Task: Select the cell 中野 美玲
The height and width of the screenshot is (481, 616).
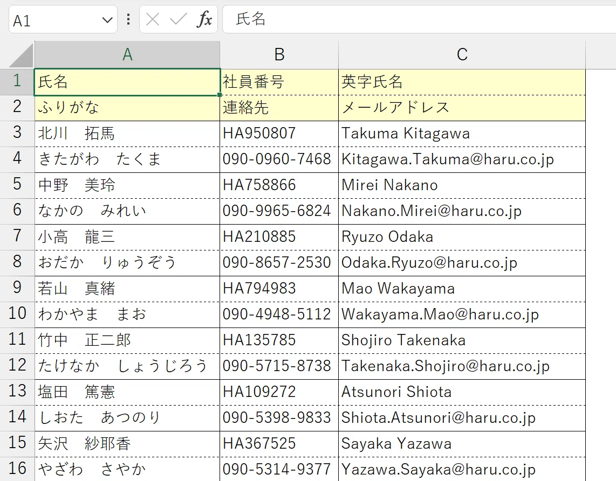Action: click(x=127, y=186)
